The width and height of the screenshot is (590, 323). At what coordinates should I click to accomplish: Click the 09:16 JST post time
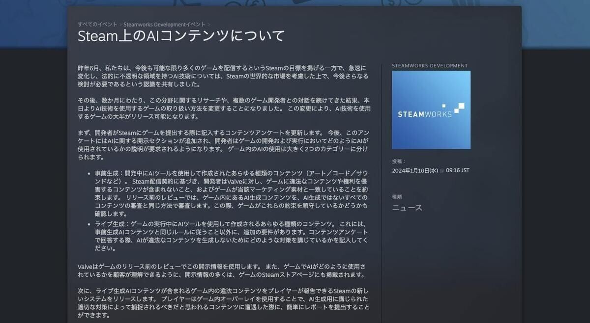point(457,170)
